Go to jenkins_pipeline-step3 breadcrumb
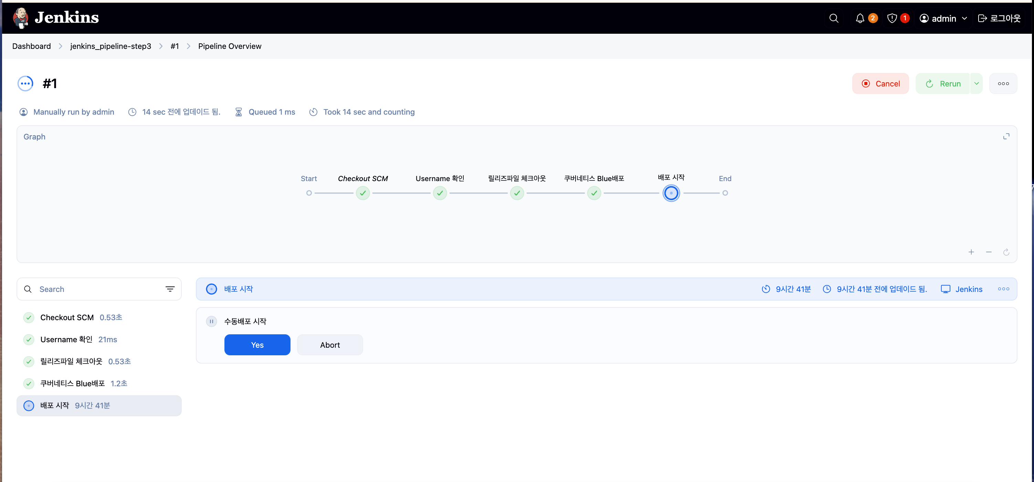 coord(110,46)
